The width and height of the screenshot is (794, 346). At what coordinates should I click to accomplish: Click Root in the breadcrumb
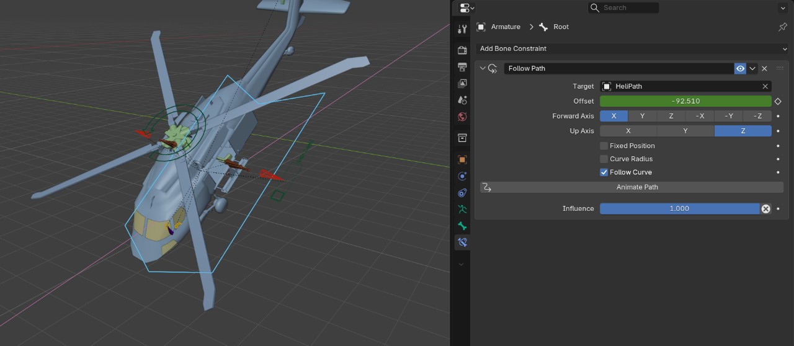(x=561, y=27)
